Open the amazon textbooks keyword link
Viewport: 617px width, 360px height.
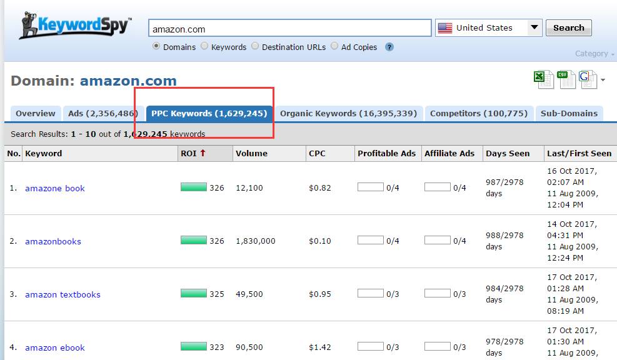[63, 295]
